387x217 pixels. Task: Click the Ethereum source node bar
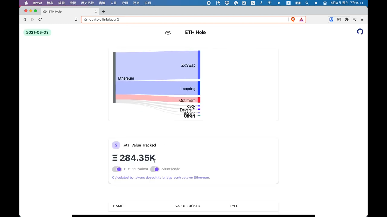point(114,78)
